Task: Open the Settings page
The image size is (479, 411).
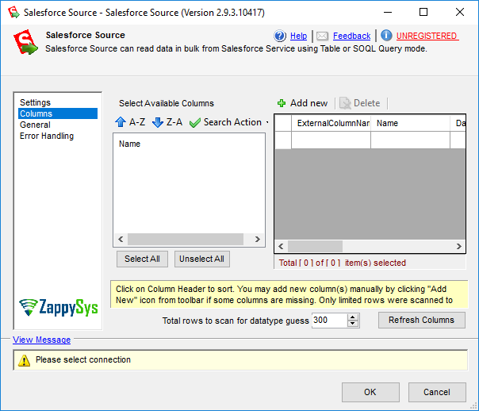Action: pos(35,102)
